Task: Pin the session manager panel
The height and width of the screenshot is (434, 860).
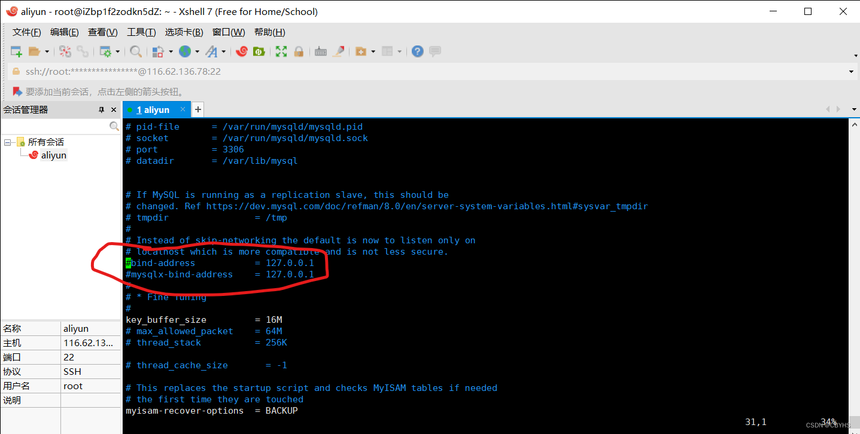Action: (x=102, y=109)
